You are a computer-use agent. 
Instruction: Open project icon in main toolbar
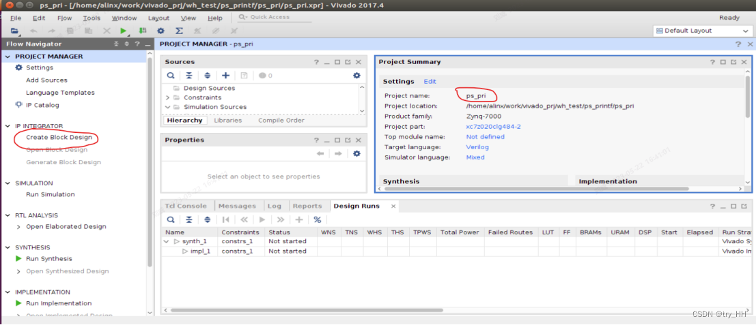pyautogui.click(x=14, y=31)
